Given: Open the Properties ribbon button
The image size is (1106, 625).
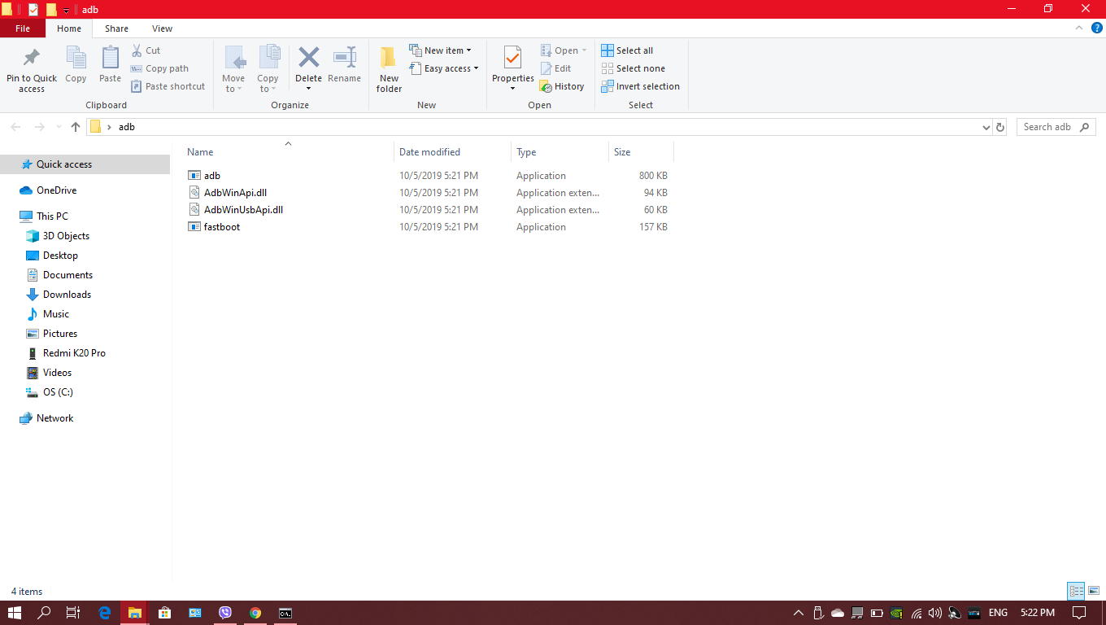Looking at the screenshot, I should (512, 59).
